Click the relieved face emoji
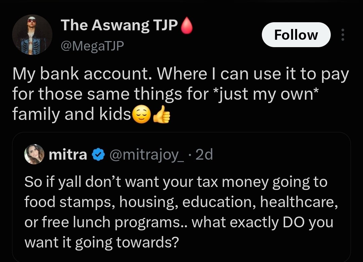Viewport: 363px width, 262px height. (x=142, y=114)
